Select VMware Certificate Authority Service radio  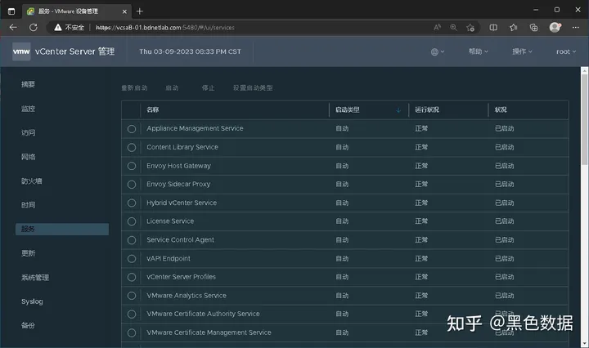132,315
